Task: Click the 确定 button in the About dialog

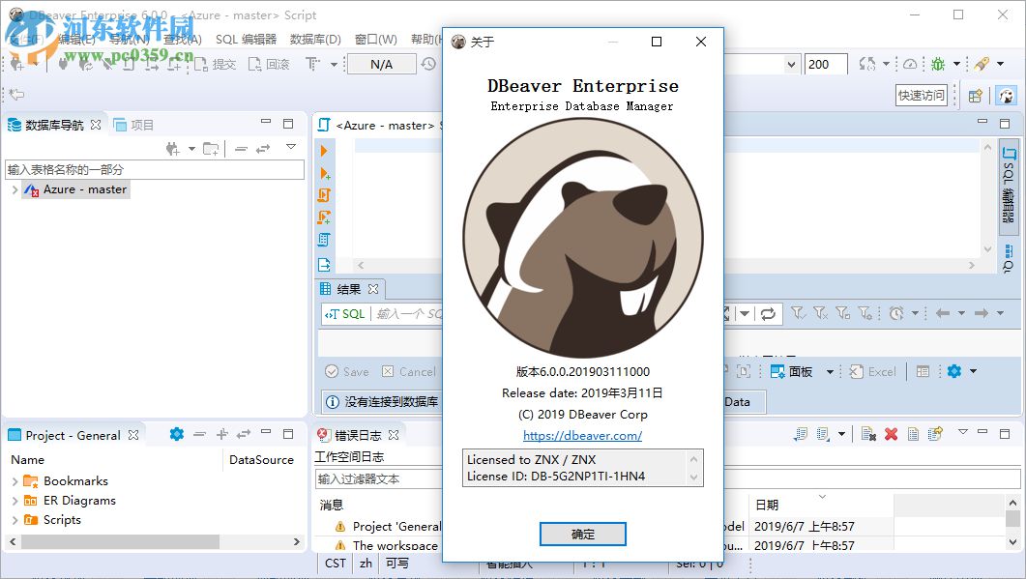Action: pos(582,534)
